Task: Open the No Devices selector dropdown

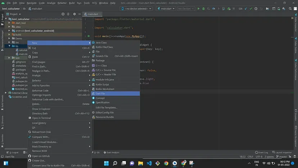Action: (x=185, y=8)
